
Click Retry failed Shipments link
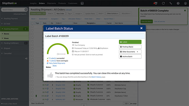(57, 63)
